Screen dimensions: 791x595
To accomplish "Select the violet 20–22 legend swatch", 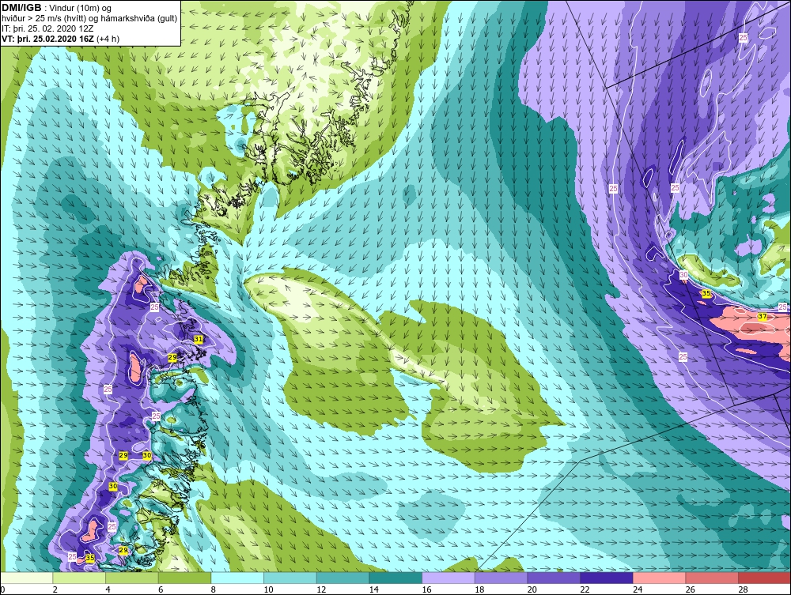I will coord(554,578).
